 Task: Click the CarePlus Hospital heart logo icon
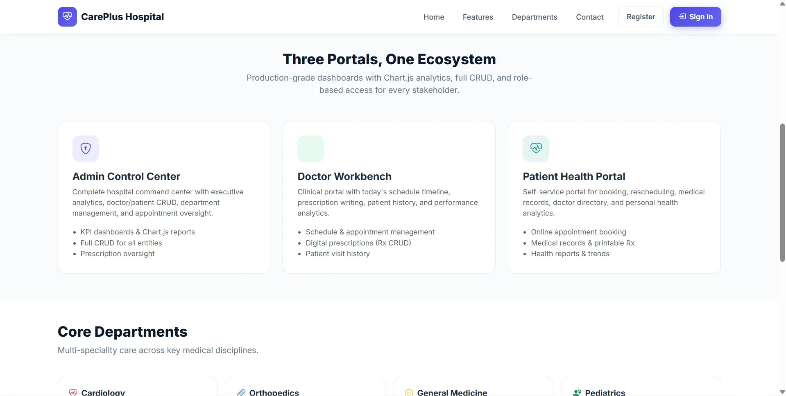(x=67, y=17)
